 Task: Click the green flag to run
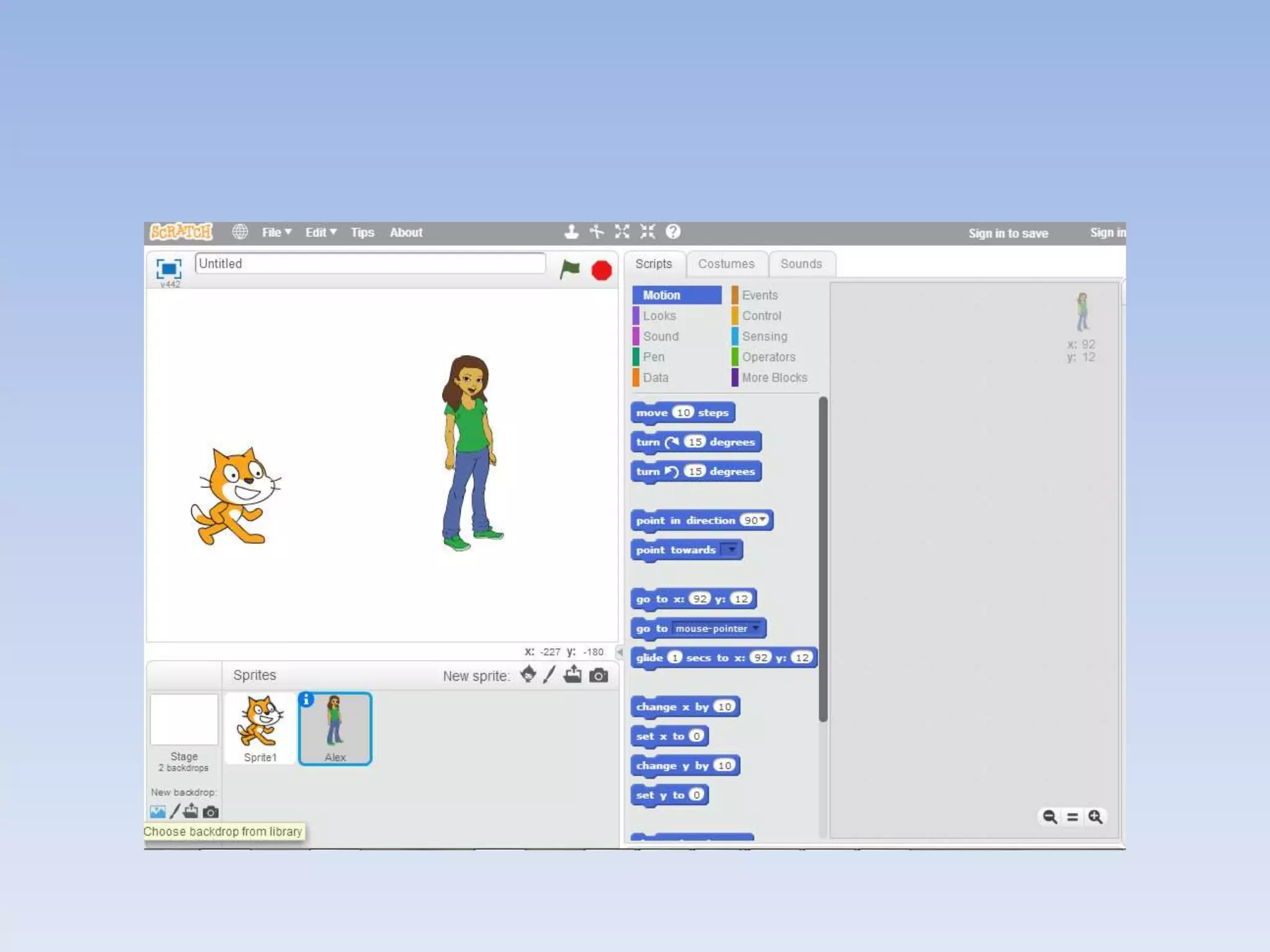pyautogui.click(x=569, y=270)
